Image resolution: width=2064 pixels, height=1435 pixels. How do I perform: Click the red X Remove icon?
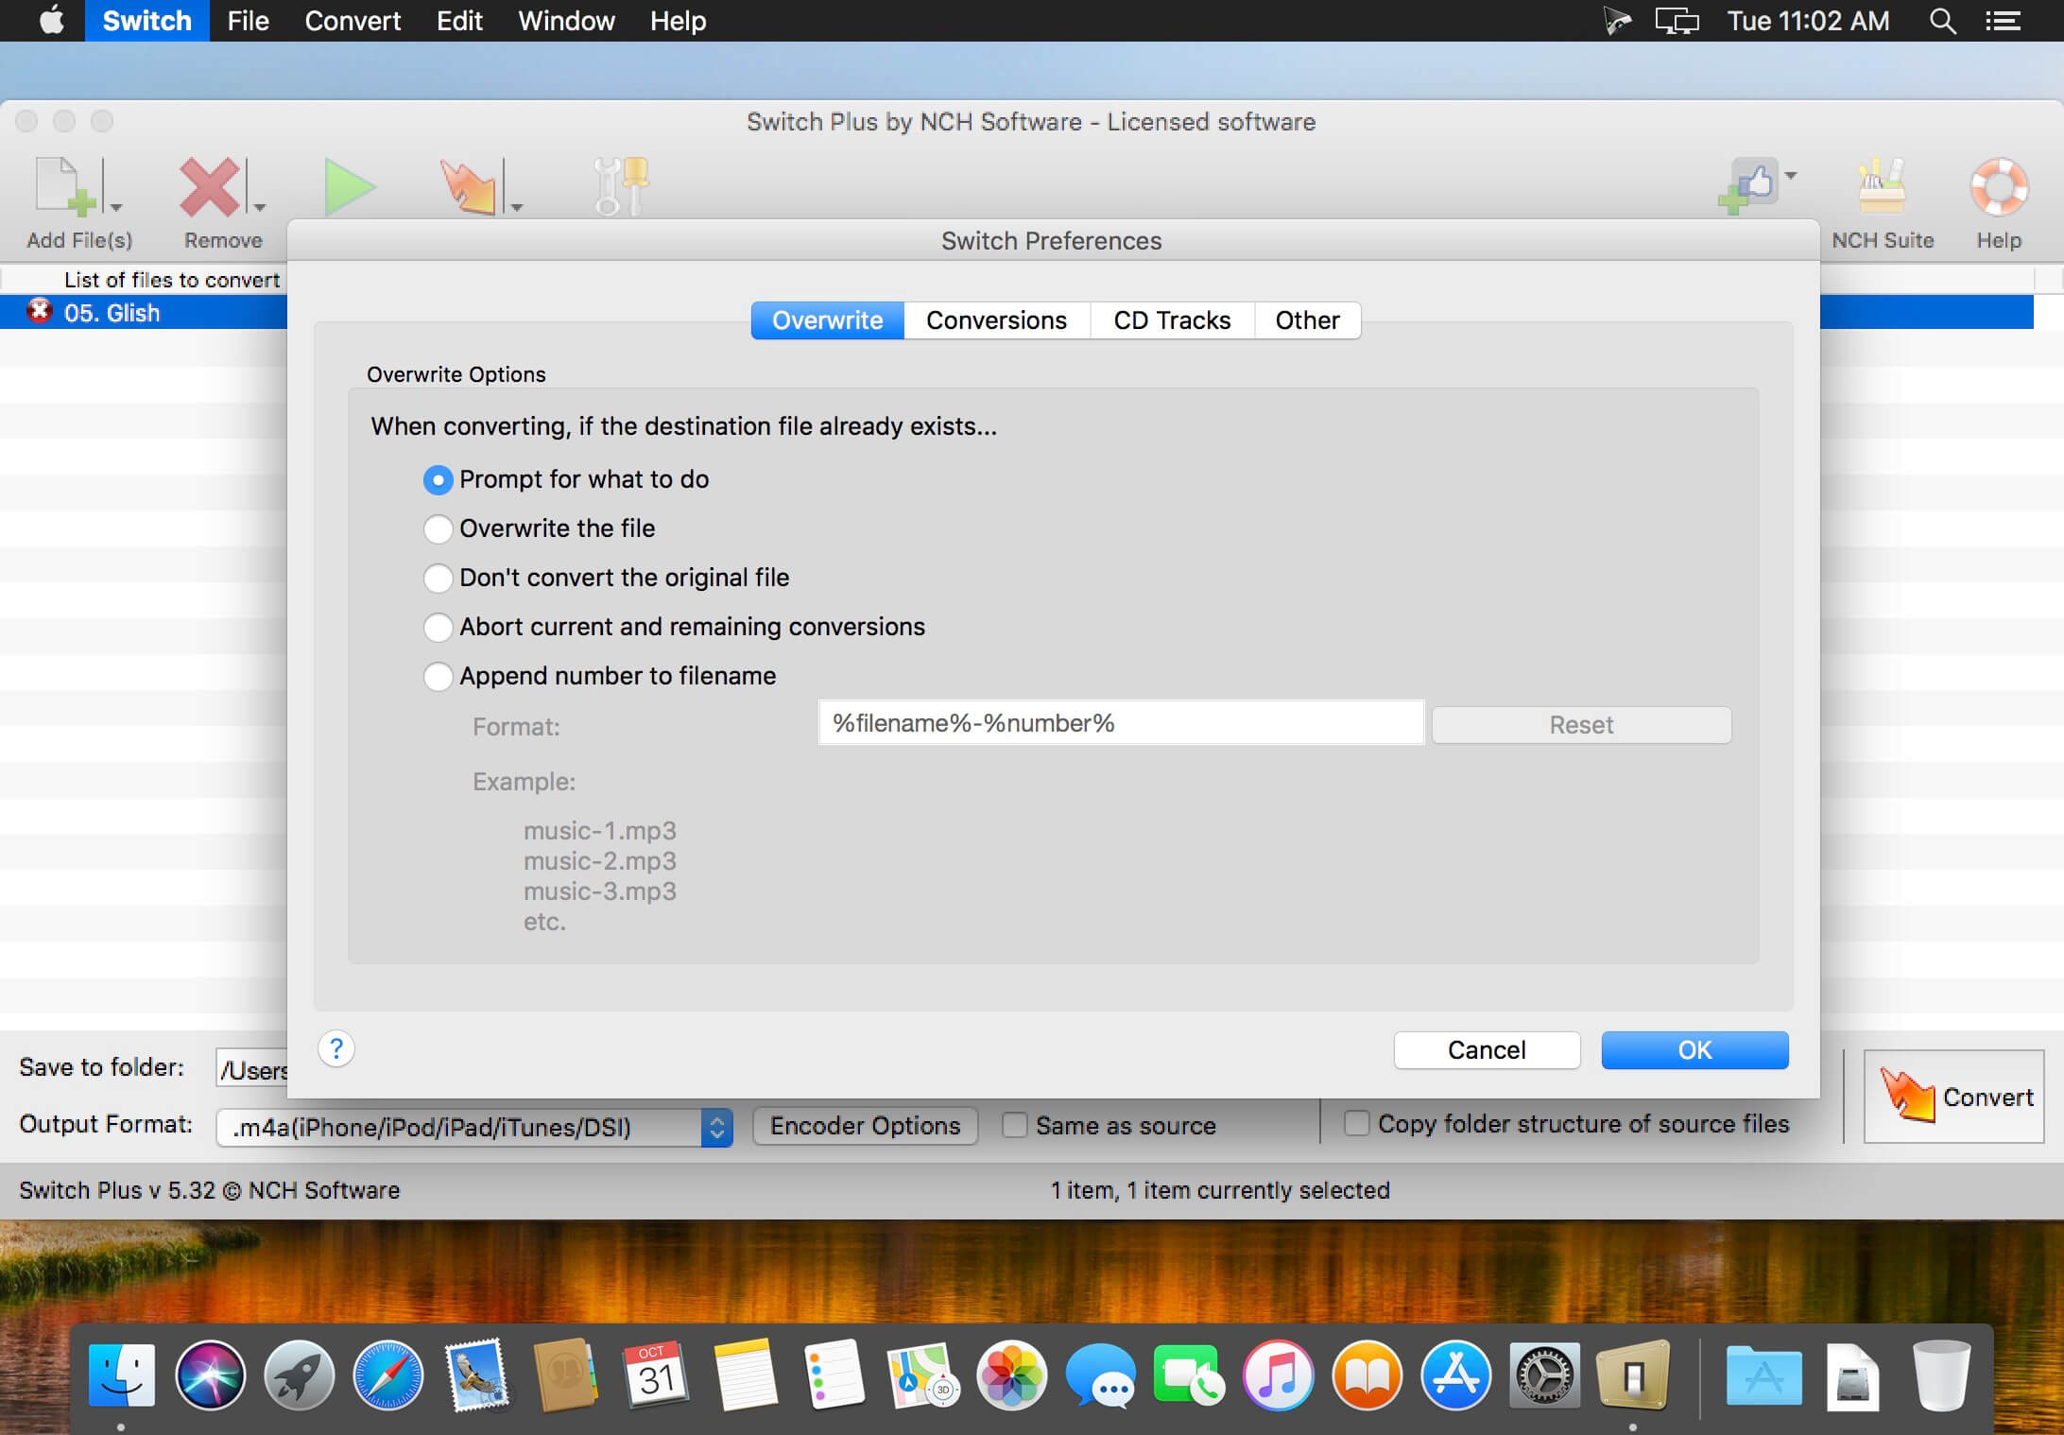[210, 185]
